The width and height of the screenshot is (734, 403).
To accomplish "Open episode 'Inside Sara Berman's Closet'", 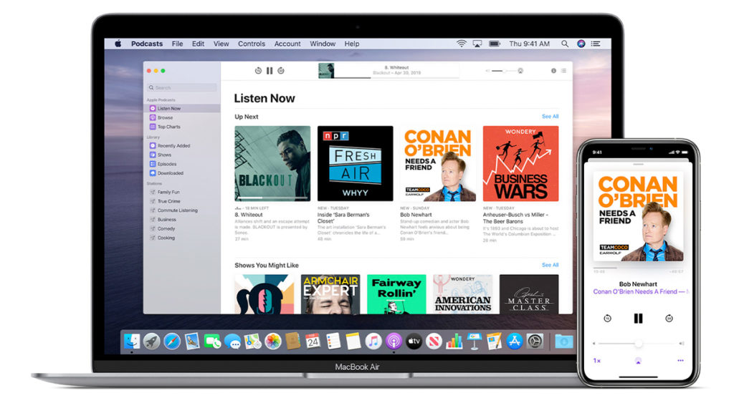I will (343, 218).
